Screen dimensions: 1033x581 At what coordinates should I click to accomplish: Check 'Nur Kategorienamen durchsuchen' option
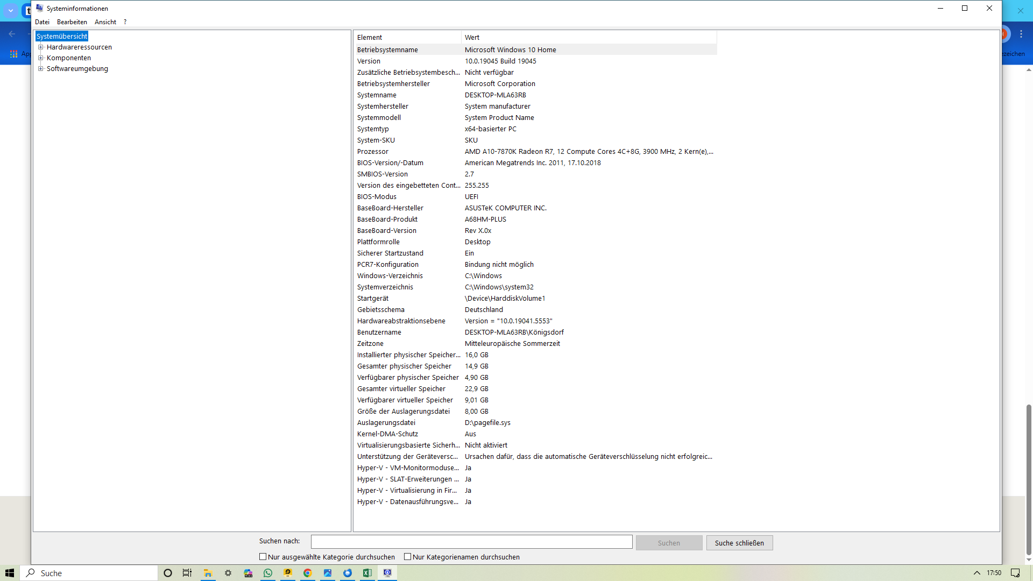(x=408, y=557)
